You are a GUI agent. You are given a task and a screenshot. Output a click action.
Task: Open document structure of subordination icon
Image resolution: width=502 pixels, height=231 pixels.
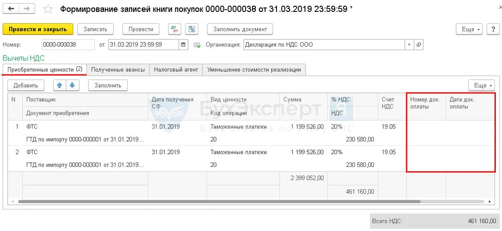point(192,29)
